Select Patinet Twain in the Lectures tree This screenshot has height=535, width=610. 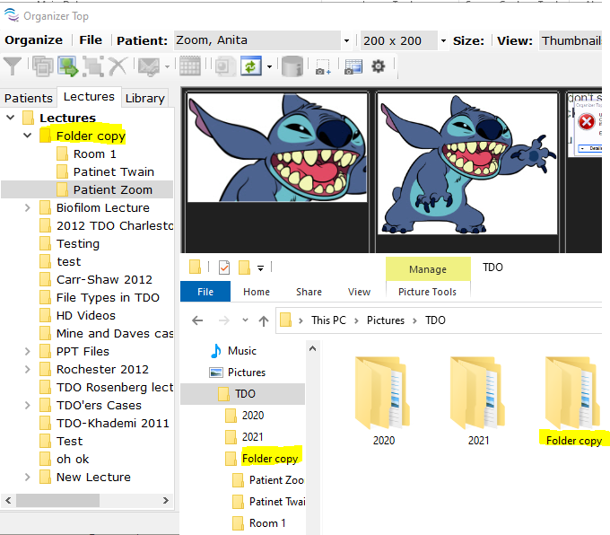coord(113,171)
